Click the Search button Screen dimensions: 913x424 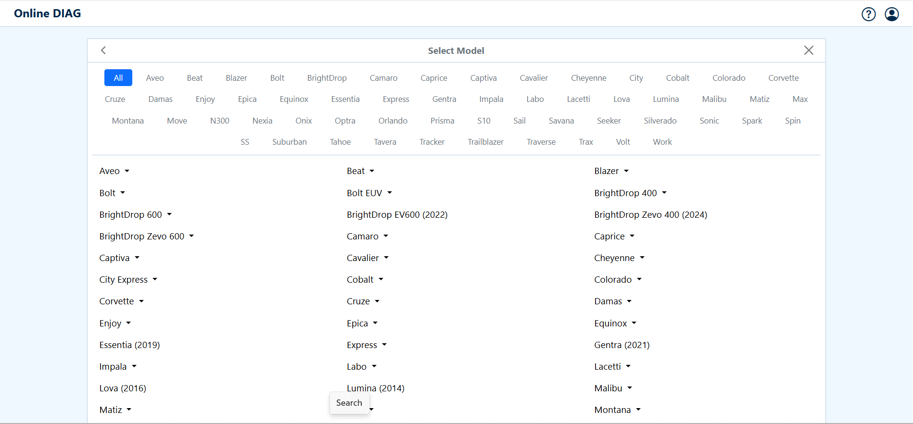pyautogui.click(x=349, y=403)
